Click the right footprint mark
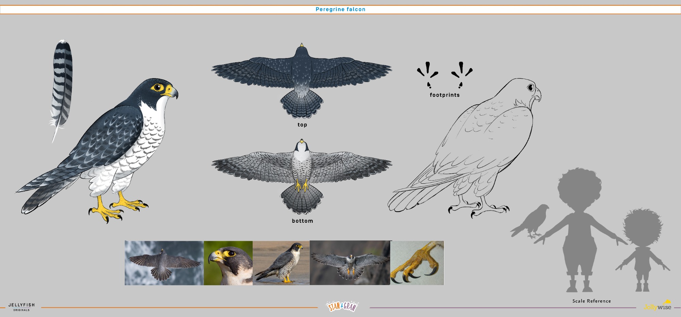This screenshot has height=317, width=681. [461, 74]
